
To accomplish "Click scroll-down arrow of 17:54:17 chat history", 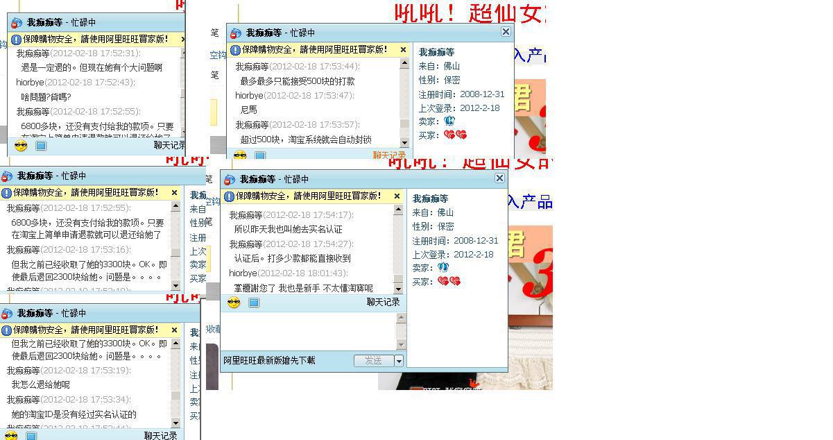I will point(398,289).
